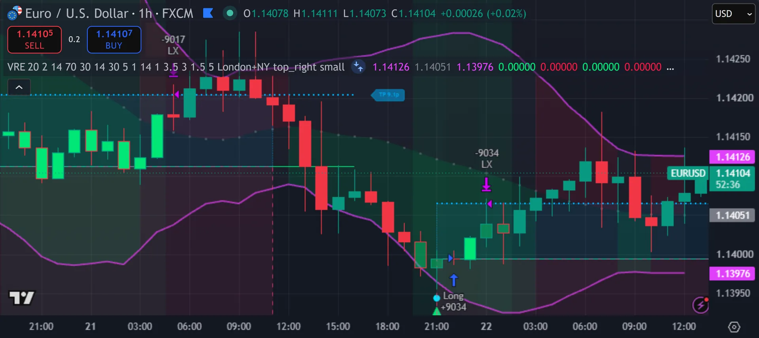The image size is (759, 338).
Task: Click the 1.14126 value in the indicator legend
Action: [x=391, y=67]
